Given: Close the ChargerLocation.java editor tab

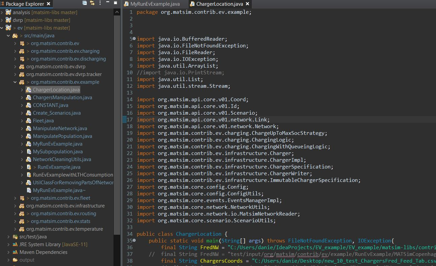Looking at the screenshot, I should coord(247,4).
